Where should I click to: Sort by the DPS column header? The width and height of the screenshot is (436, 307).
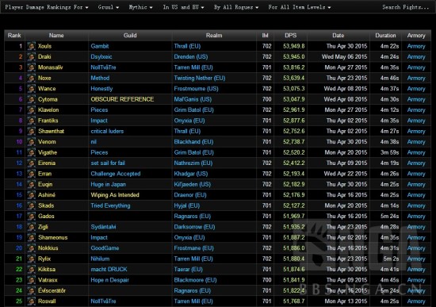tap(291, 36)
